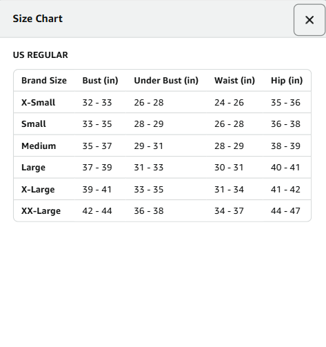
Task: Select the Large size row label
Action: (x=33, y=168)
